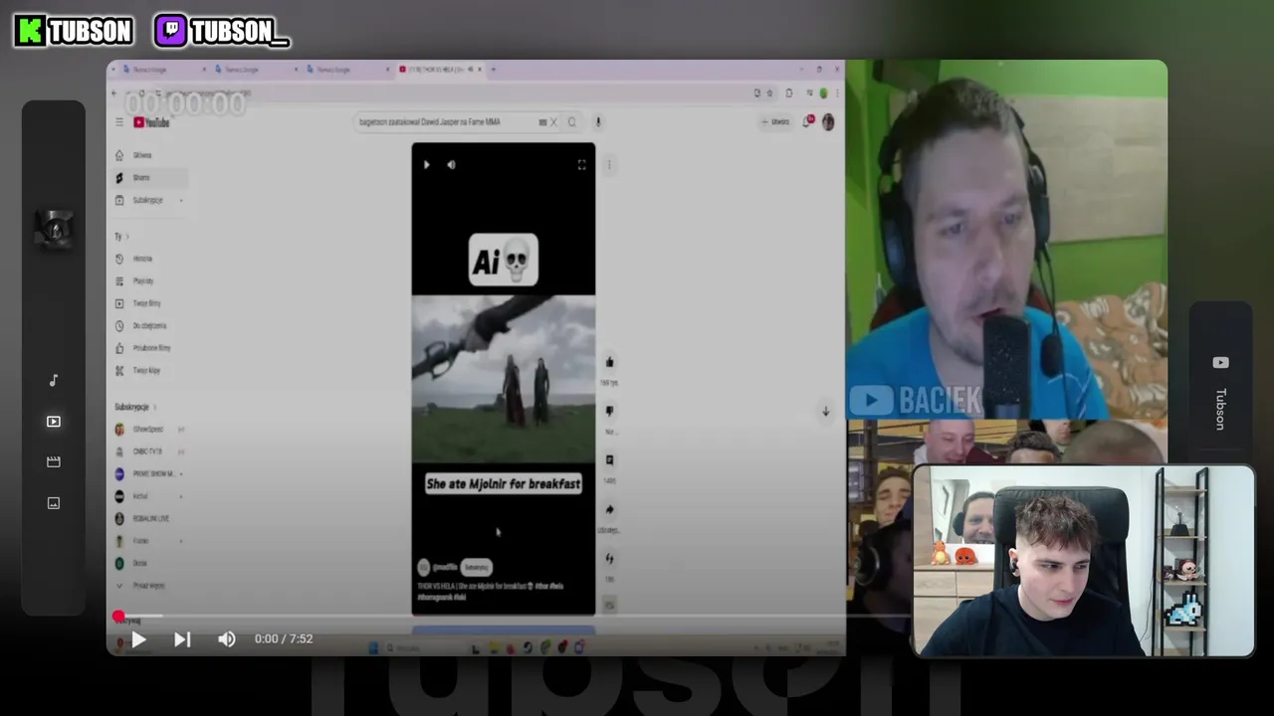The height and width of the screenshot is (716, 1274).
Task: Click the streamer webcam with shelf background
Action: [x=1084, y=561]
